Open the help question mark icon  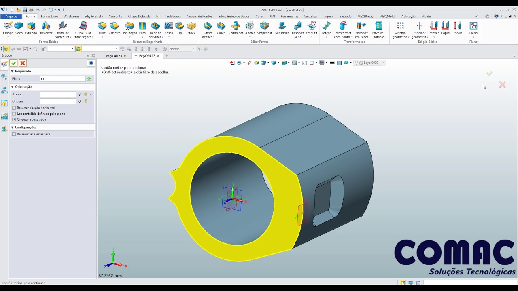pos(496,17)
